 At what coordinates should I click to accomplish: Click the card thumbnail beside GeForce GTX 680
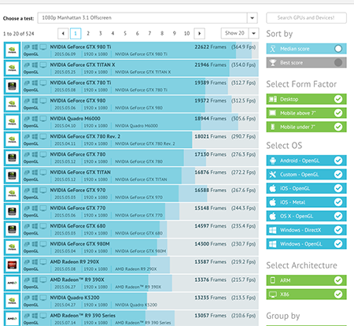[12, 229]
